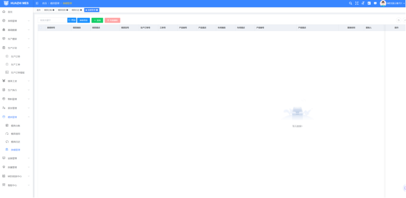The image size is (406, 198).
Task: Click the 首页 home icon in sidebar
Action: pyautogui.click(x=4, y=12)
